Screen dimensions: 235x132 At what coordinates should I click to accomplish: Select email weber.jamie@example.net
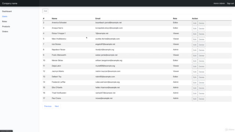(106, 55)
